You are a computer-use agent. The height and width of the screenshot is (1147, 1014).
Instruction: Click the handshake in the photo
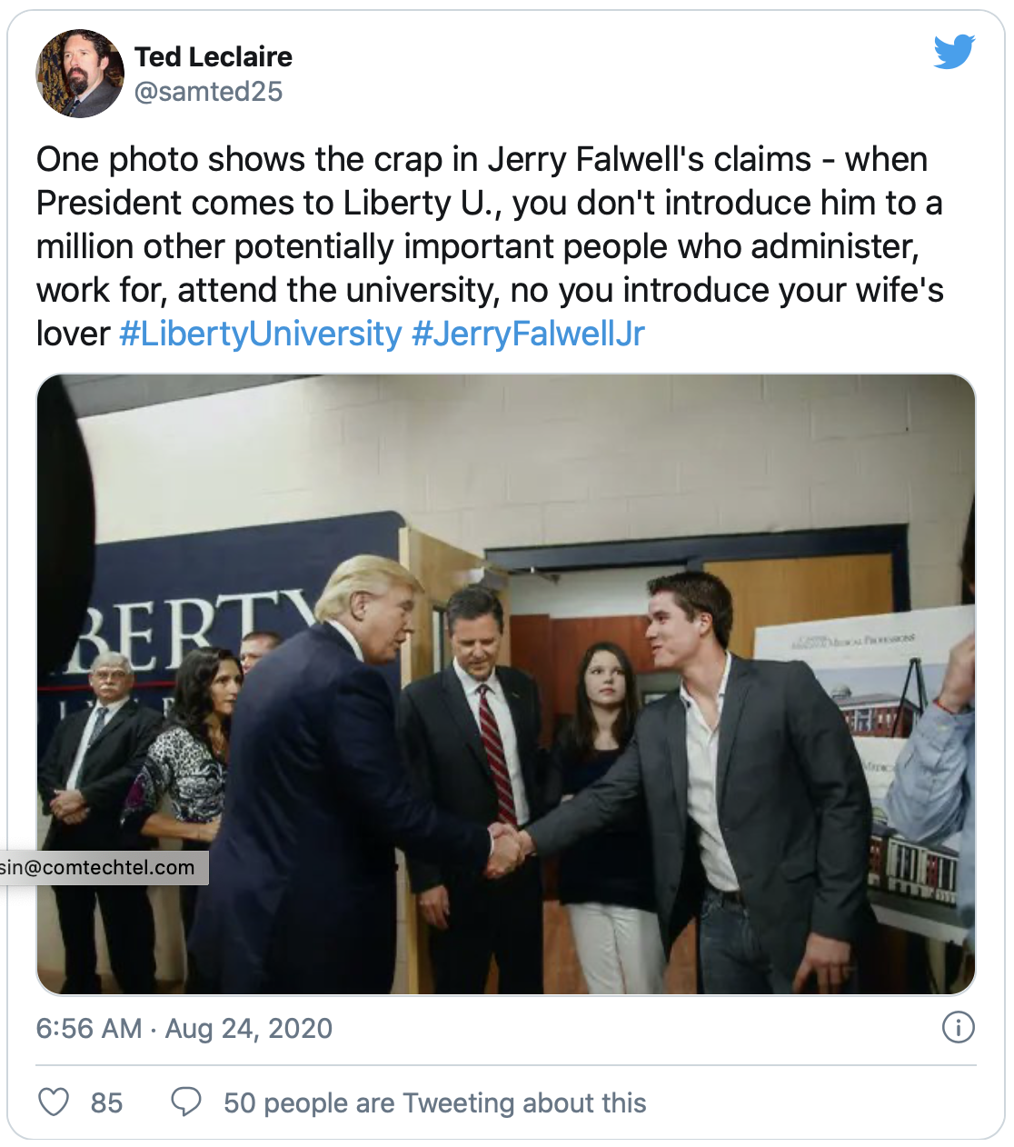(507, 848)
